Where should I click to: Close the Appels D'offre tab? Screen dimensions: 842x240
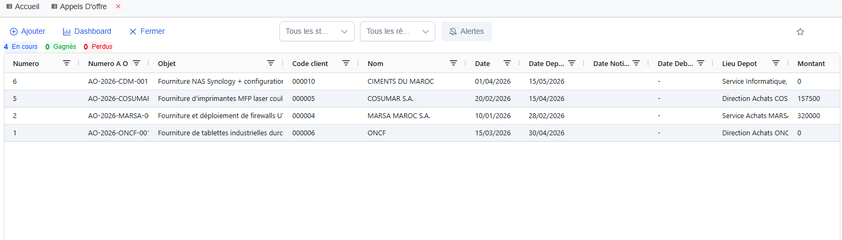click(118, 6)
